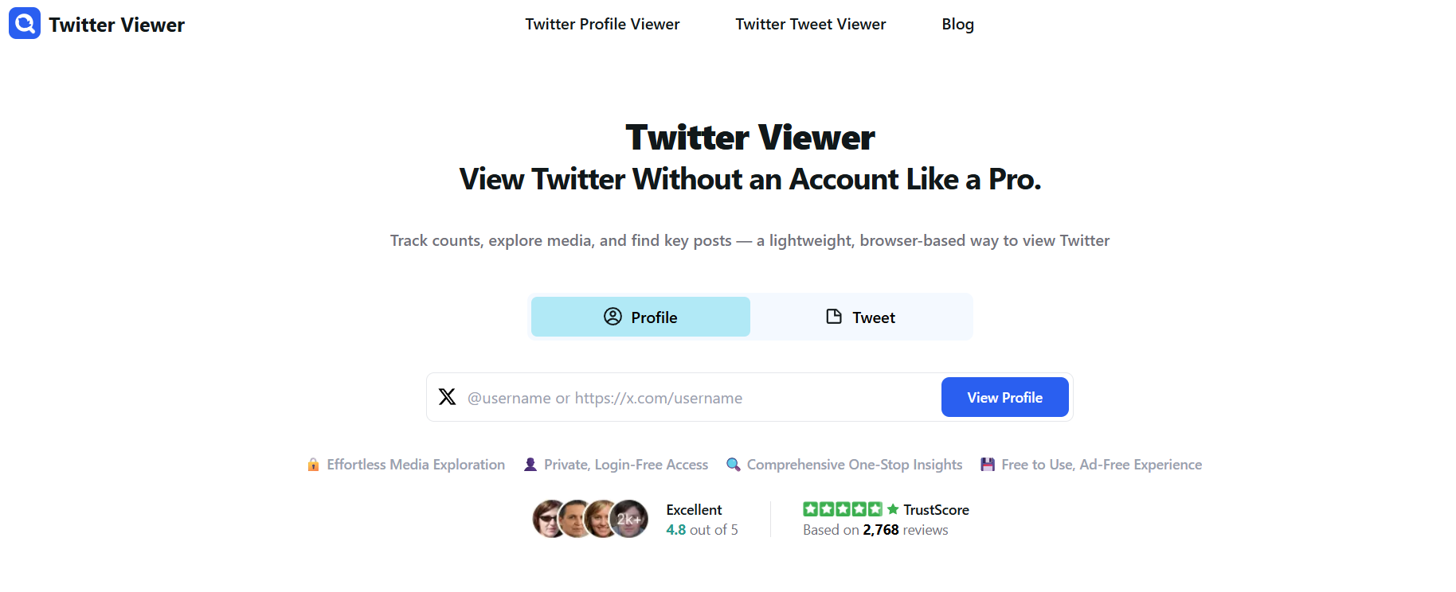Switch to the Profile tab
Image resolution: width=1456 pixels, height=592 pixels.
click(640, 317)
